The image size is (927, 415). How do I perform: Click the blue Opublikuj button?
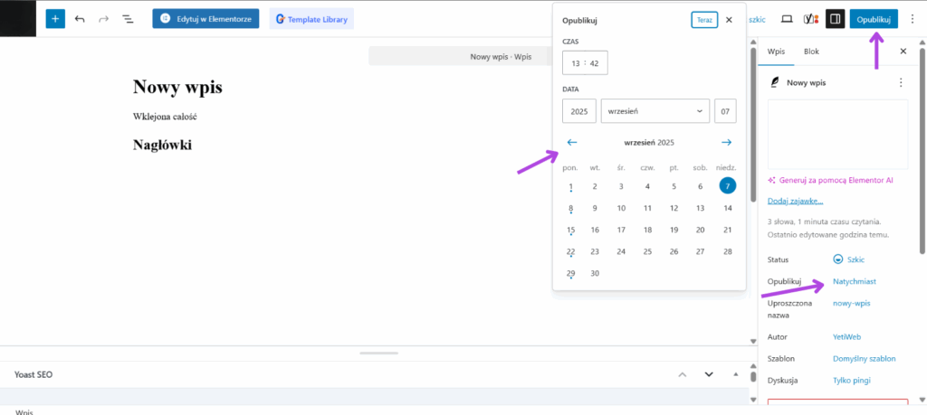click(873, 18)
